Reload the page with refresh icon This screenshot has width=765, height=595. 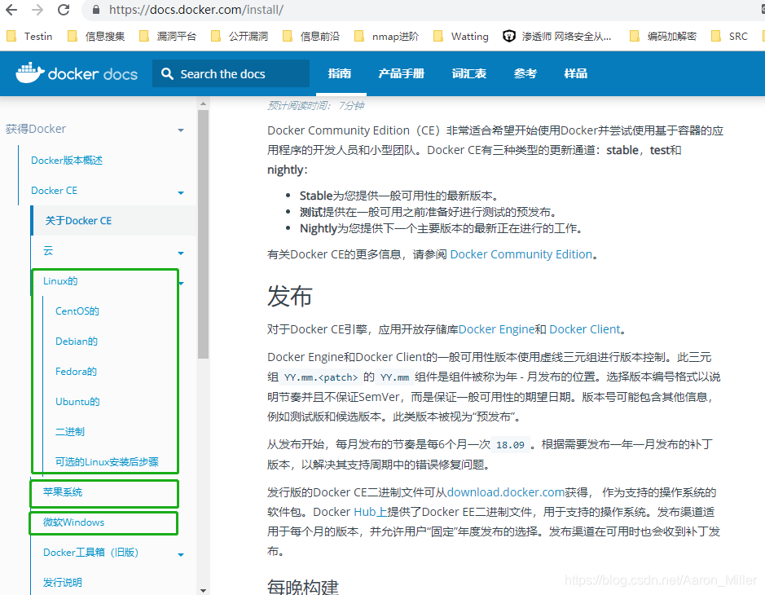click(64, 10)
